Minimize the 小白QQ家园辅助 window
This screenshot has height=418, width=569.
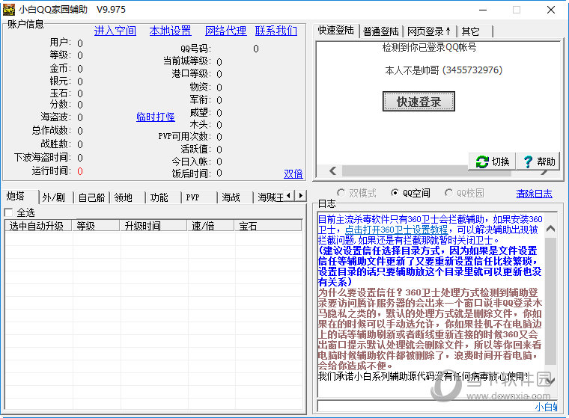click(x=483, y=10)
